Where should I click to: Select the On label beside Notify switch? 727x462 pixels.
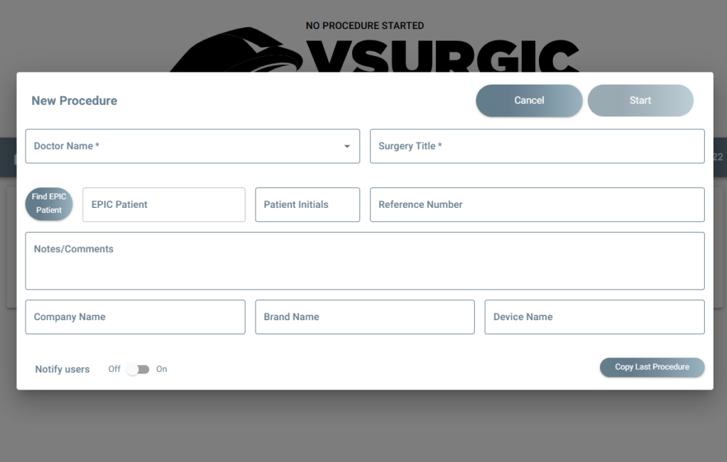(x=161, y=369)
